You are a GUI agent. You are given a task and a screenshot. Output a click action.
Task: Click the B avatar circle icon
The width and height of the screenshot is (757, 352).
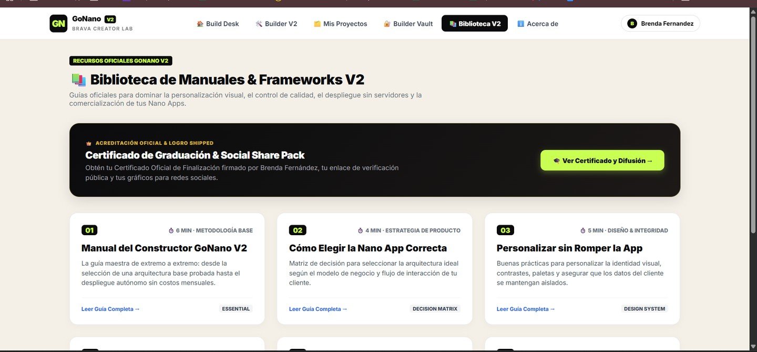632,23
